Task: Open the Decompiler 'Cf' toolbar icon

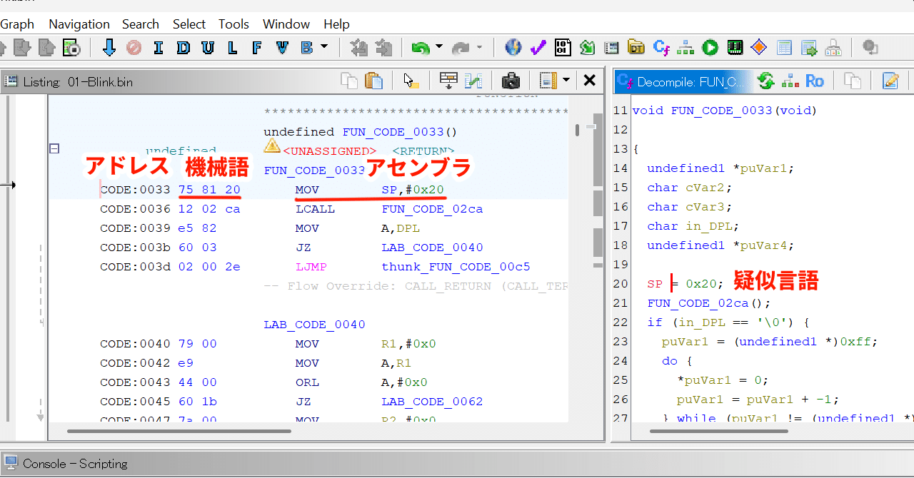Action: coord(661,48)
